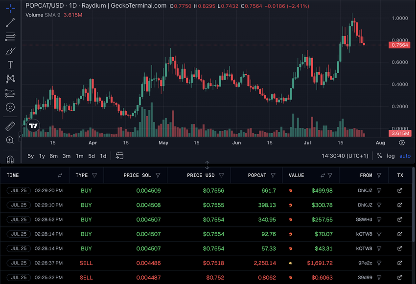Click the trades table vertical scrollbar

pos(413,205)
